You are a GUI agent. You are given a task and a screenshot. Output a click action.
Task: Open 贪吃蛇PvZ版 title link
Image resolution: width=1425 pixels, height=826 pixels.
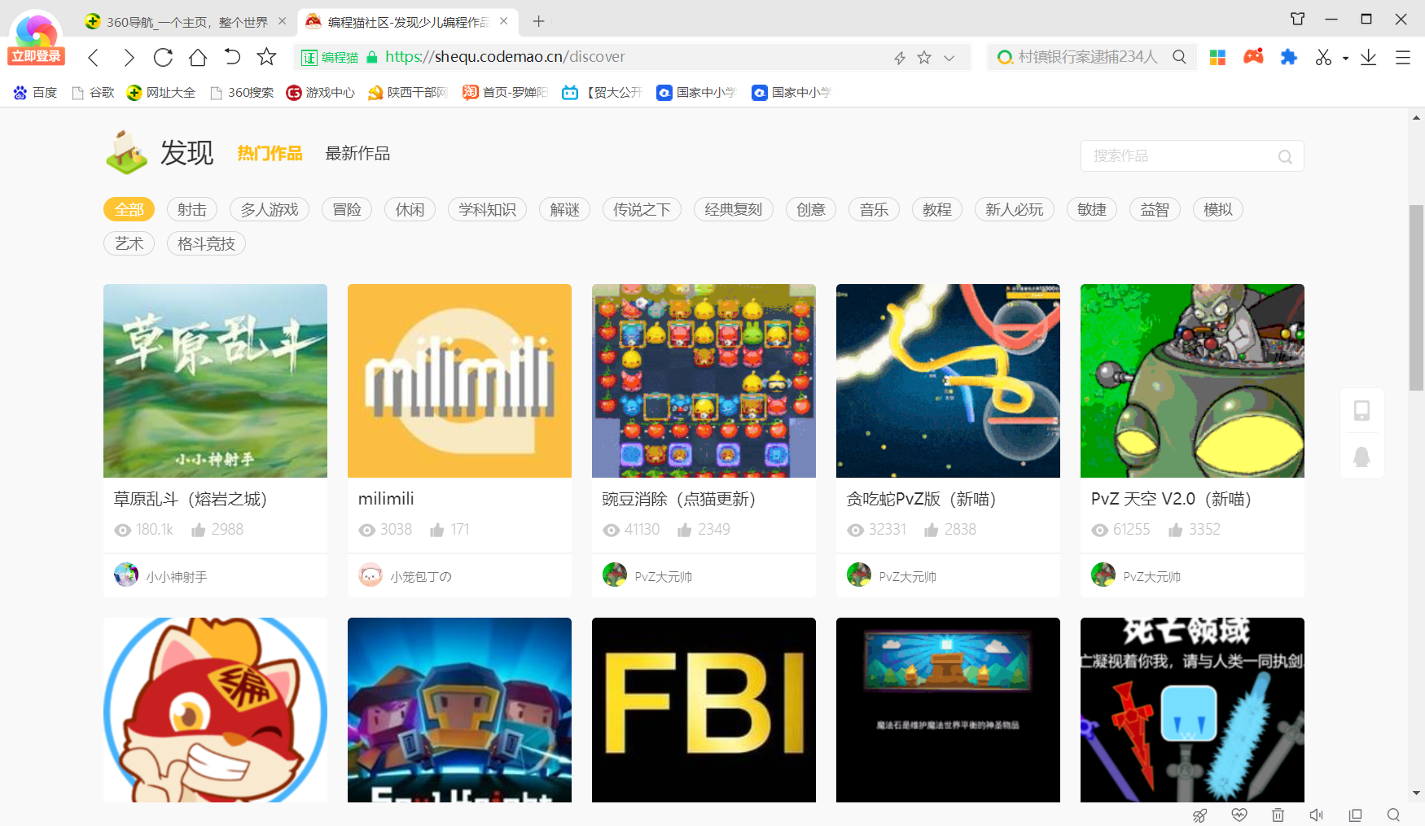pos(921,499)
